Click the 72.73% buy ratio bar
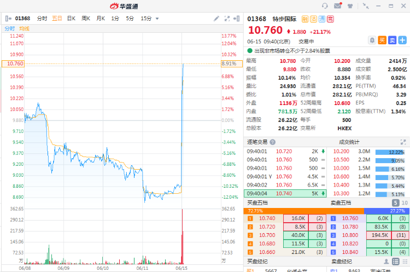Image resolution: width=410 pixels, height=272 pixels. click(x=303, y=211)
